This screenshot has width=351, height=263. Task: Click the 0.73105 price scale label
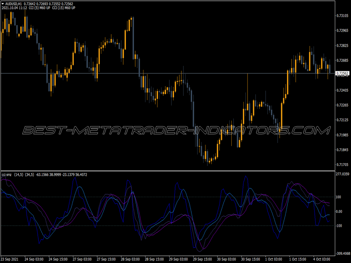point(342,16)
